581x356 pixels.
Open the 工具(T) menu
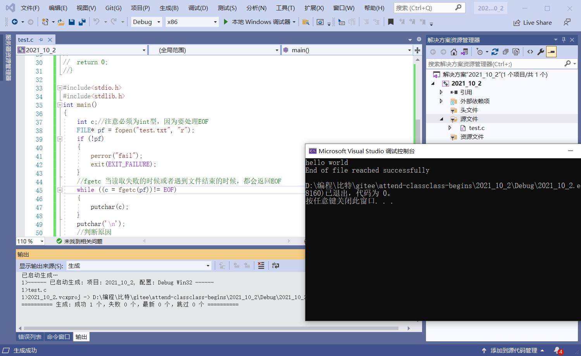[x=285, y=8]
